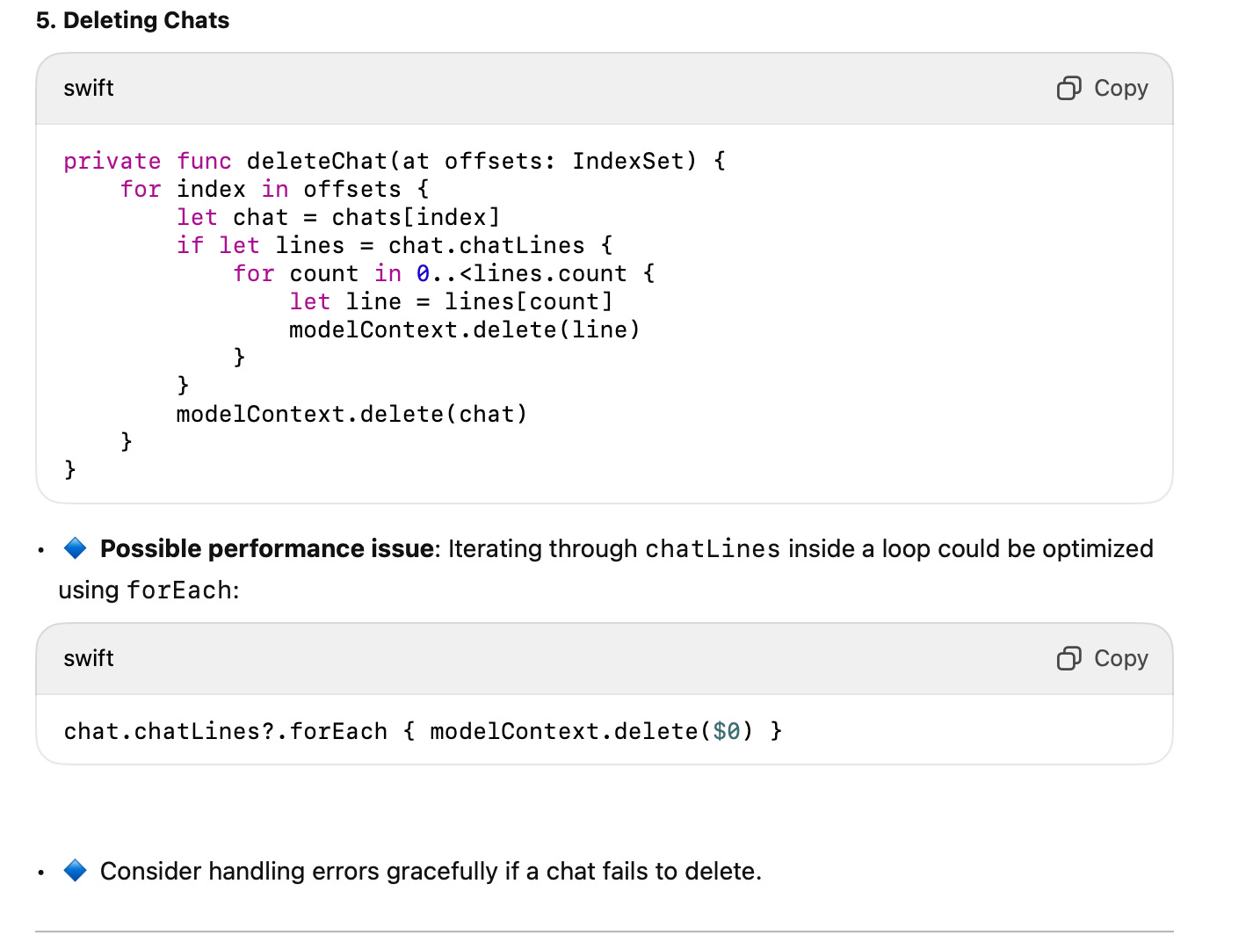Image resolution: width=1246 pixels, height=949 pixels.
Task: Click the overlapping-squares icon next to the top Copy label
Action: [1069, 88]
